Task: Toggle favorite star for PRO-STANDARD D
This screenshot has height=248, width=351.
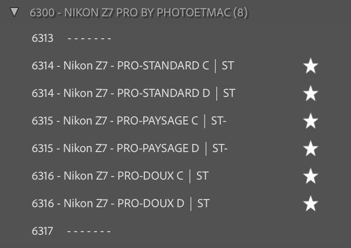Action: pyautogui.click(x=311, y=93)
